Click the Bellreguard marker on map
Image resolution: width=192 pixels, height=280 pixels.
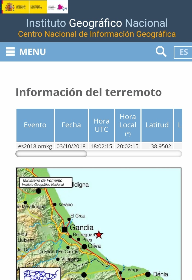[x=70, y=237]
